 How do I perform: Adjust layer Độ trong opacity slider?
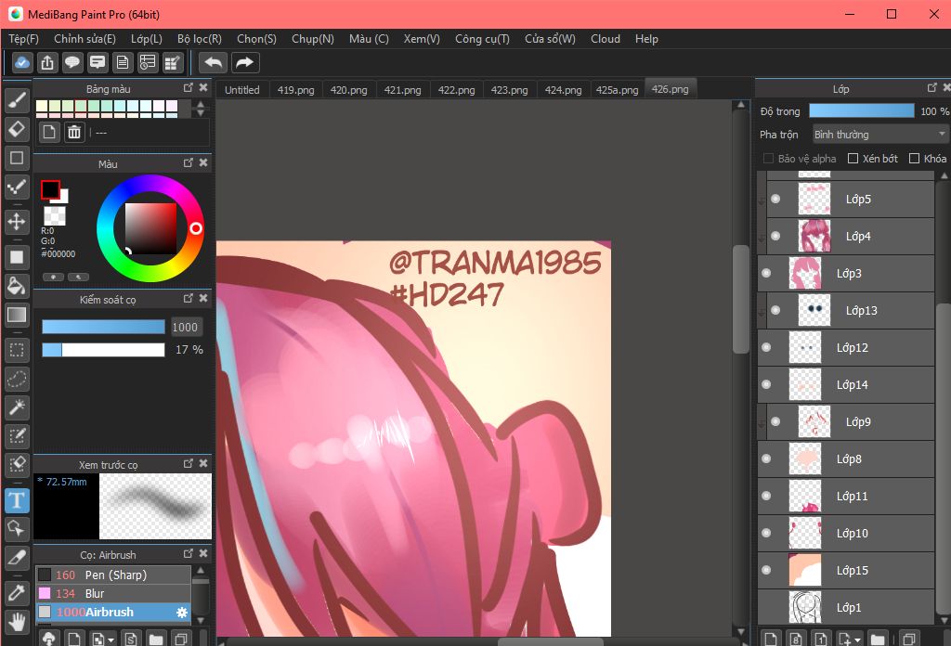coord(861,110)
